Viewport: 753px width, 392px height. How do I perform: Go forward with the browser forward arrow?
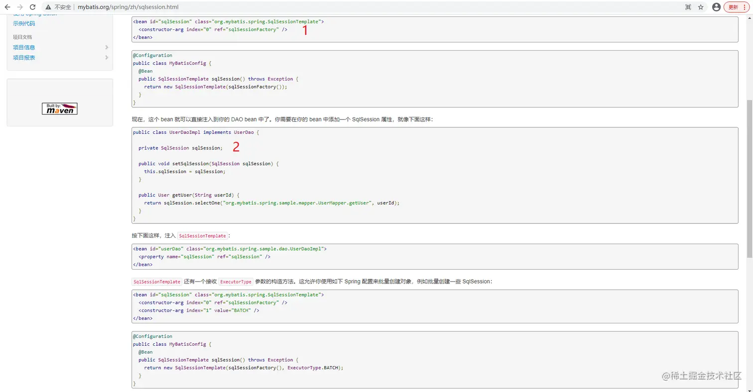point(20,7)
